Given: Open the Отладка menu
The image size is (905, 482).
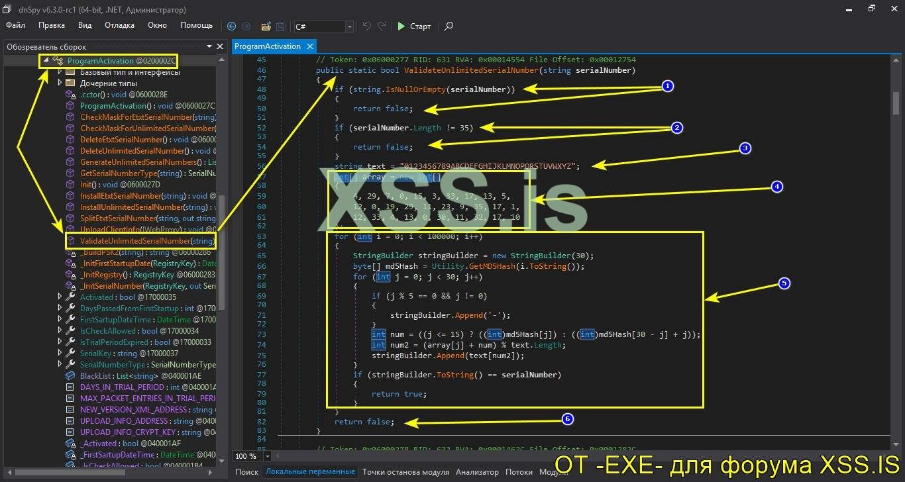Looking at the screenshot, I should [119, 25].
